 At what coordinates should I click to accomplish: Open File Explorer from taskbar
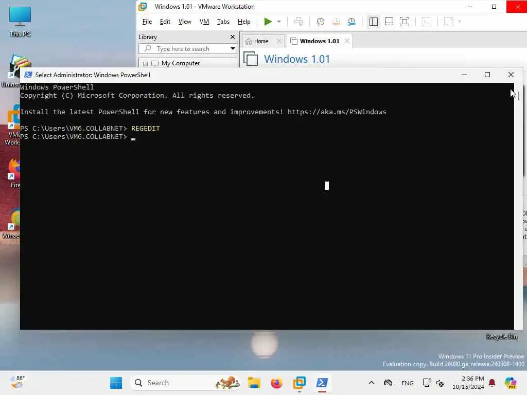tap(254, 383)
